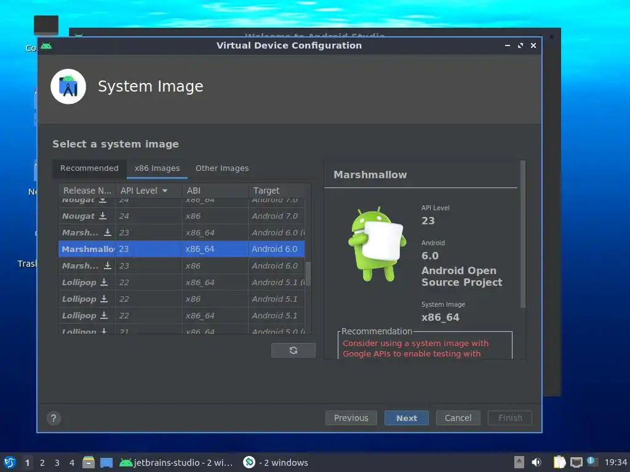Click 'Android 6.0' in Marshmallow x86 row

coord(275,265)
